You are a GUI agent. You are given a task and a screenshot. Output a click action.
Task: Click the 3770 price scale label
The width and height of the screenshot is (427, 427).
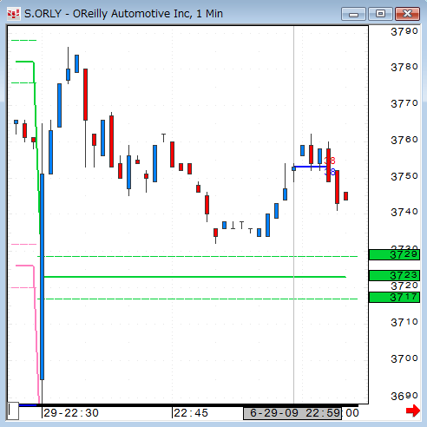[x=404, y=104]
